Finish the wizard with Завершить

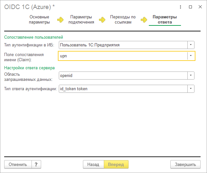pos(185,164)
